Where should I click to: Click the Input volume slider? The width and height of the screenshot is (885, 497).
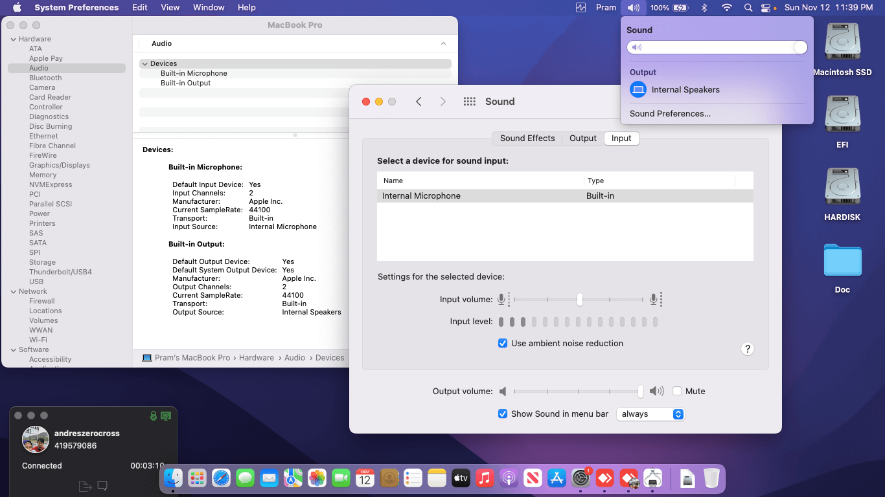click(x=579, y=300)
